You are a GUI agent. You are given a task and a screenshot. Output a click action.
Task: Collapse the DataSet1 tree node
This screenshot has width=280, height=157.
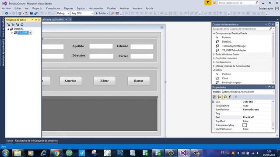point(8,29)
